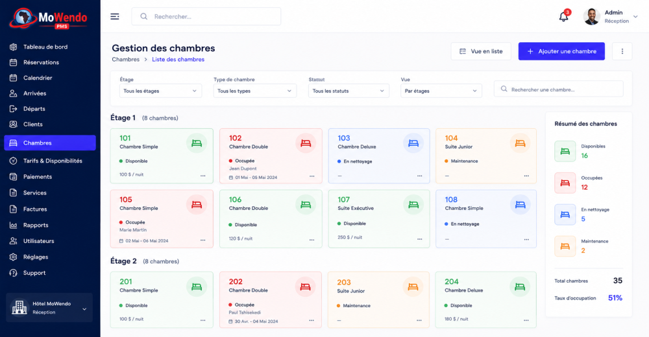Open more options on room 204 card
Image resolution: width=649 pixels, height=337 pixels.
(526, 320)
